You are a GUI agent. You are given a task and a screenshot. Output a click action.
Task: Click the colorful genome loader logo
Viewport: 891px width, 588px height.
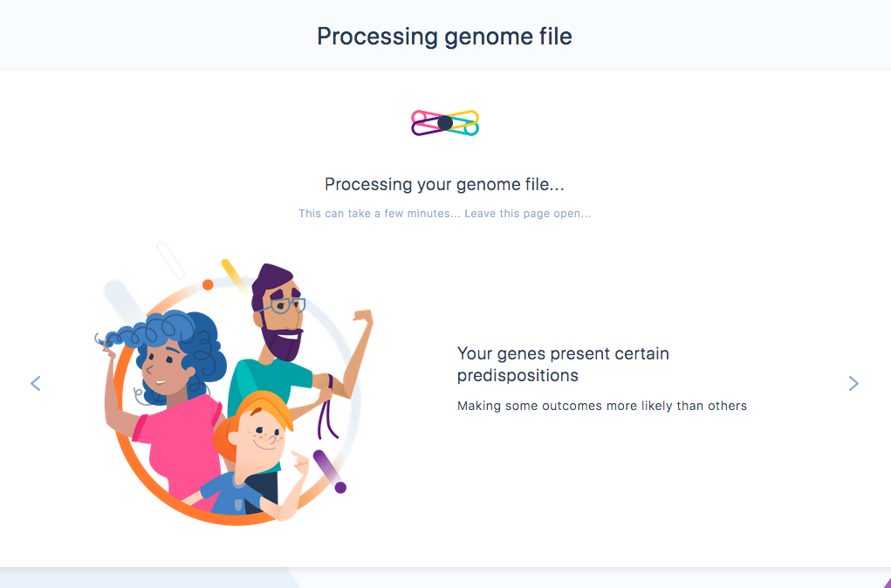445,123
